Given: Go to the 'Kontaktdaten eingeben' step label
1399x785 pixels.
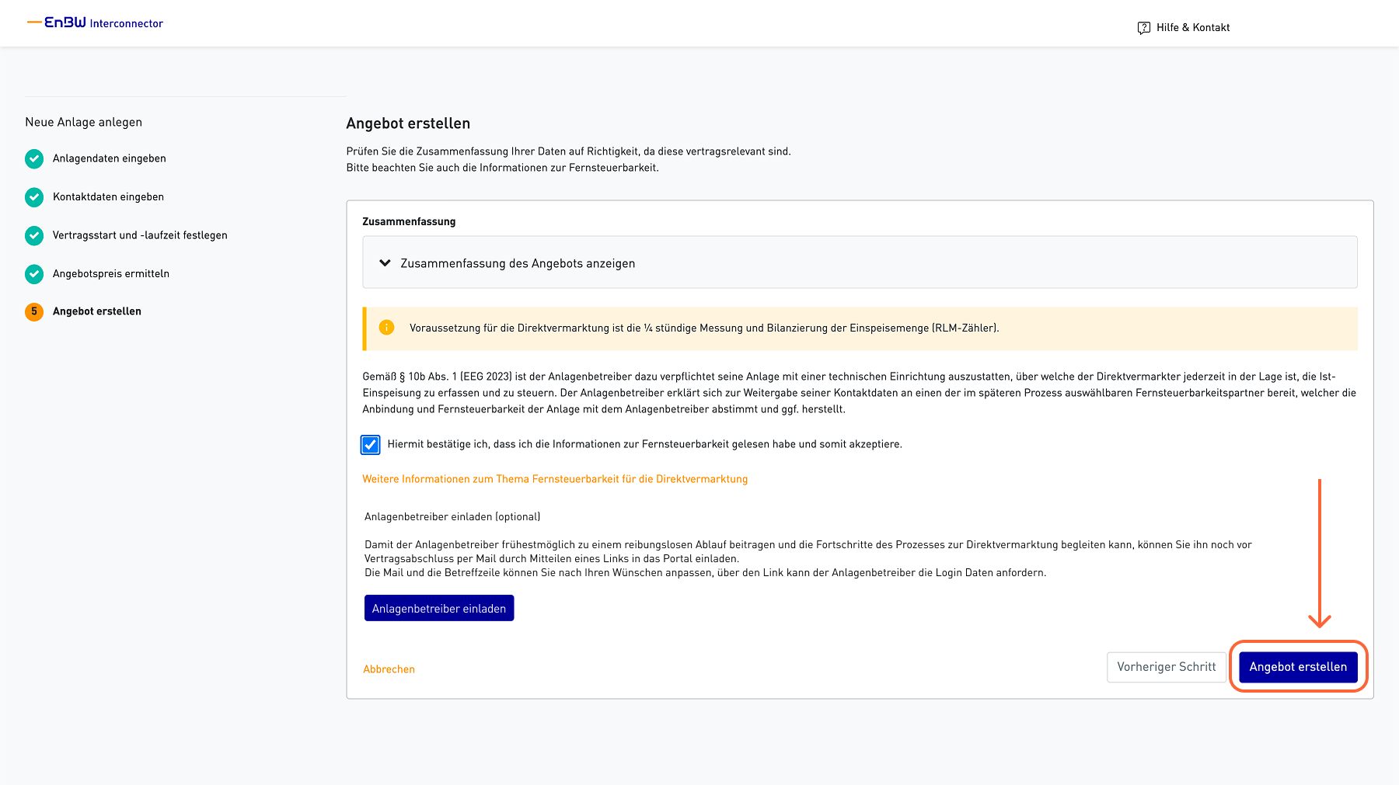Looking at the screenshot, I should click(108, 197).
